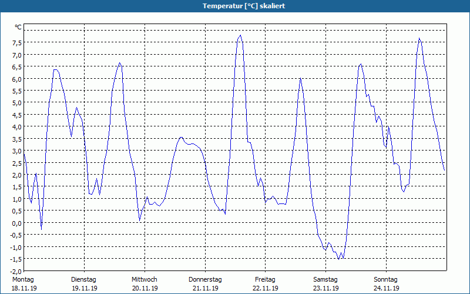
Task: Click the 5,5 y-axis label
Action: click(17, 91)
